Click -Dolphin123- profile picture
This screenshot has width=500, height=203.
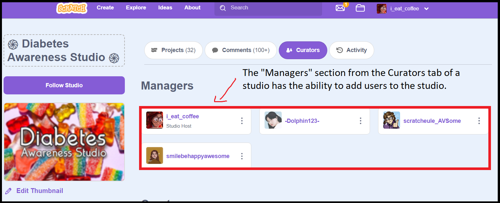(273, 120)
